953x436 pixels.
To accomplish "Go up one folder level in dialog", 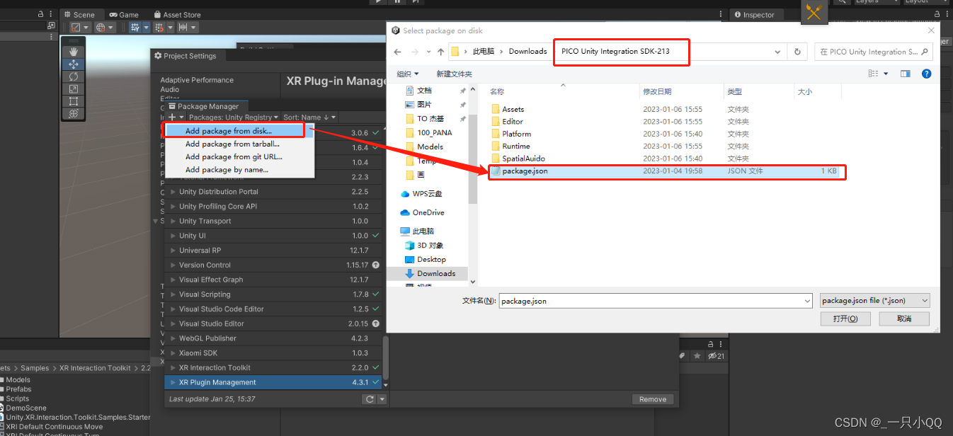I will [441, 52].
